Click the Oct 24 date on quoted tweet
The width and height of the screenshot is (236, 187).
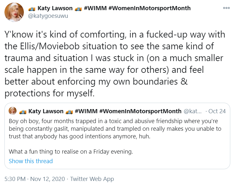point(217,111)
